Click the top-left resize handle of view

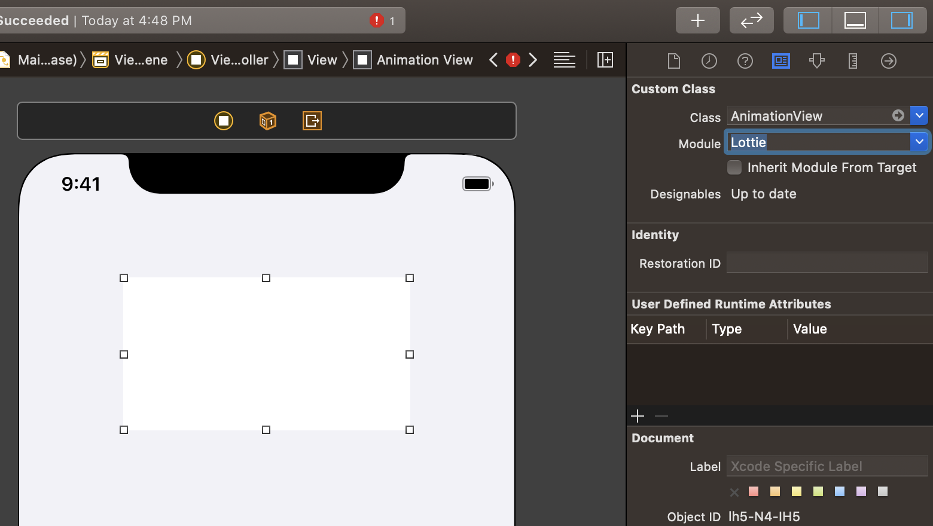tap(124, 278)
